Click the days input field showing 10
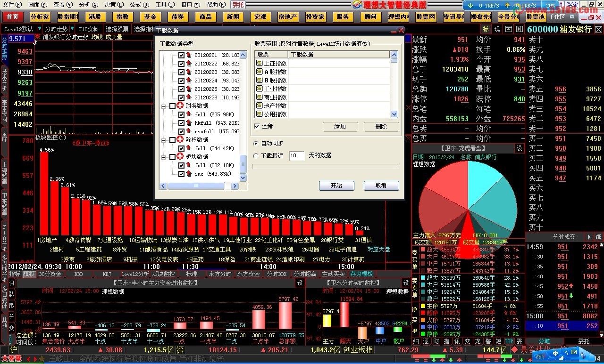 [297, 155]
